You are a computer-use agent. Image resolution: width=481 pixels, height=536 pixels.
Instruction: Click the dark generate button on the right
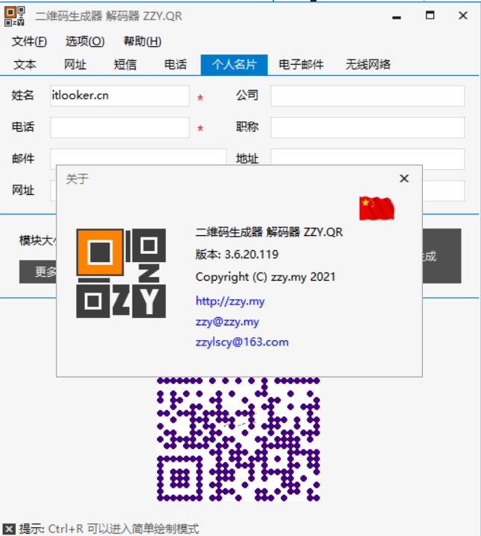point(442,256)
